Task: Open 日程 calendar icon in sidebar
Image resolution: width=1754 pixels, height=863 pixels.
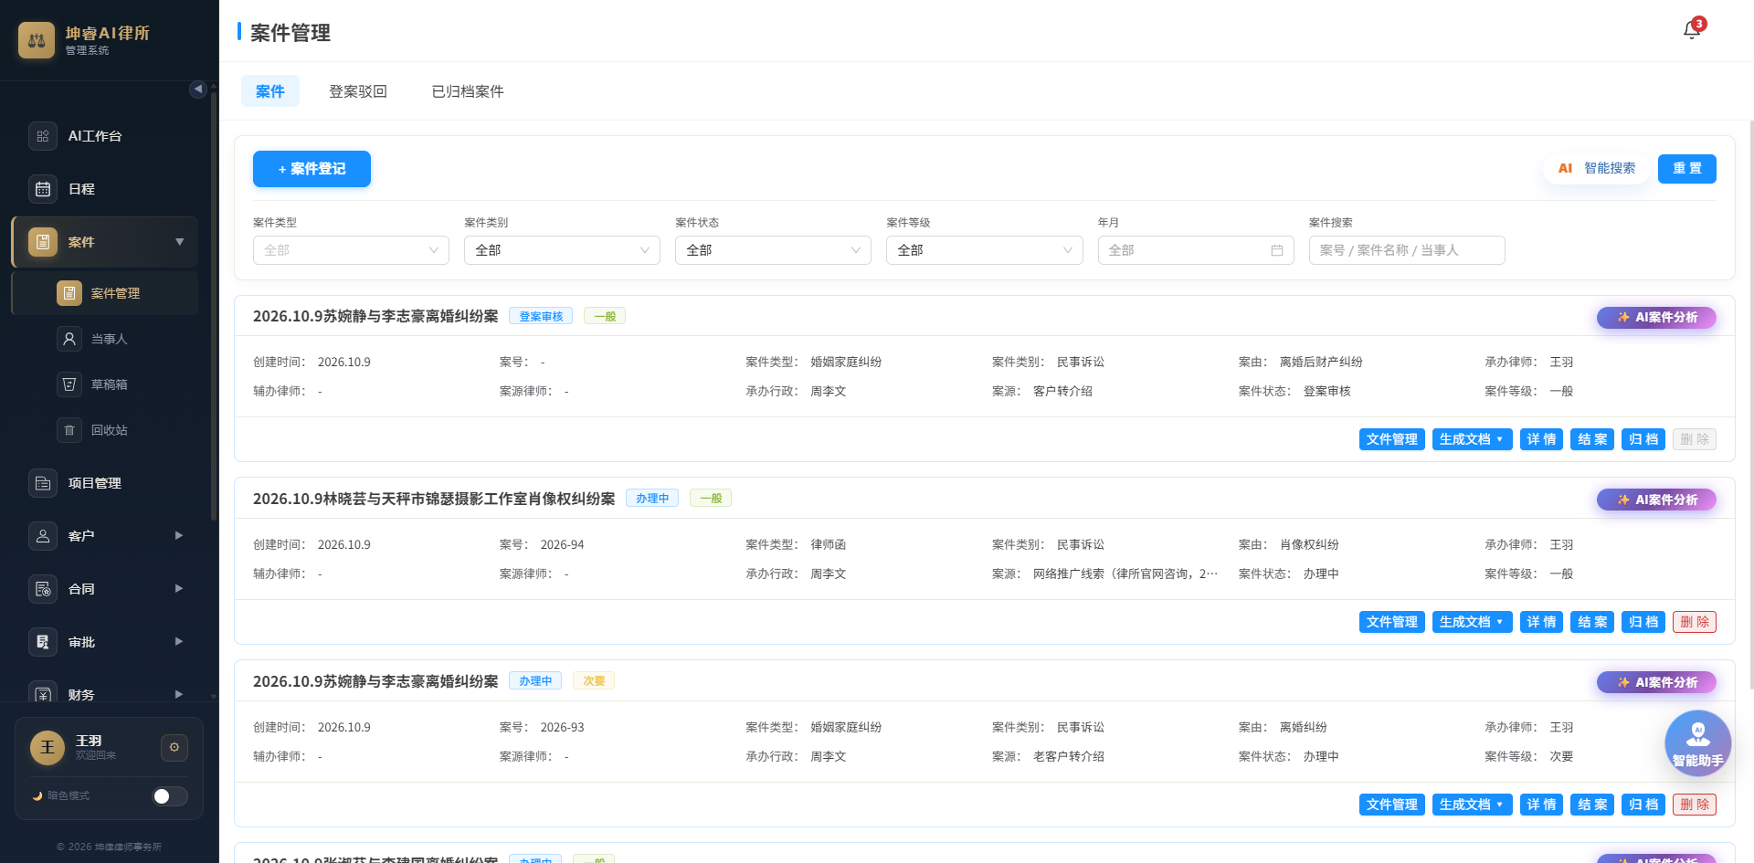Action: [x=43, y=189]
